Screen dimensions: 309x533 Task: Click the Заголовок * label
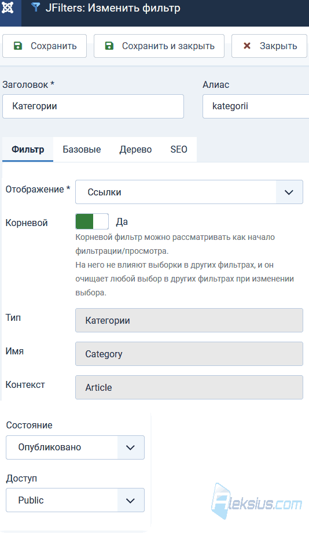point(28,84)
